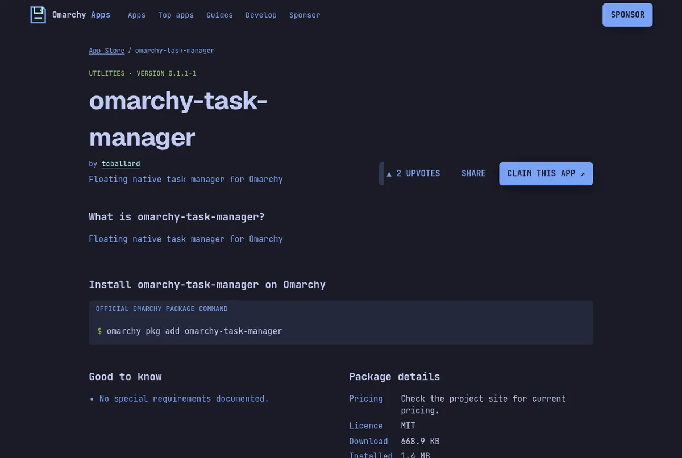
Task: Click the SPONSOR button in header
Action: (627, 15)
